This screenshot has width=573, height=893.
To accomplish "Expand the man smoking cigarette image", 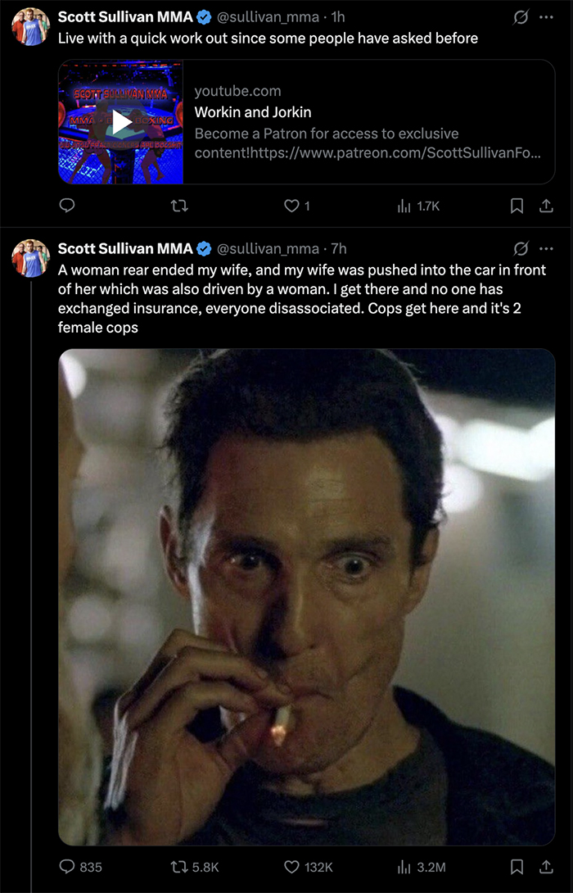I will (306, 596).
